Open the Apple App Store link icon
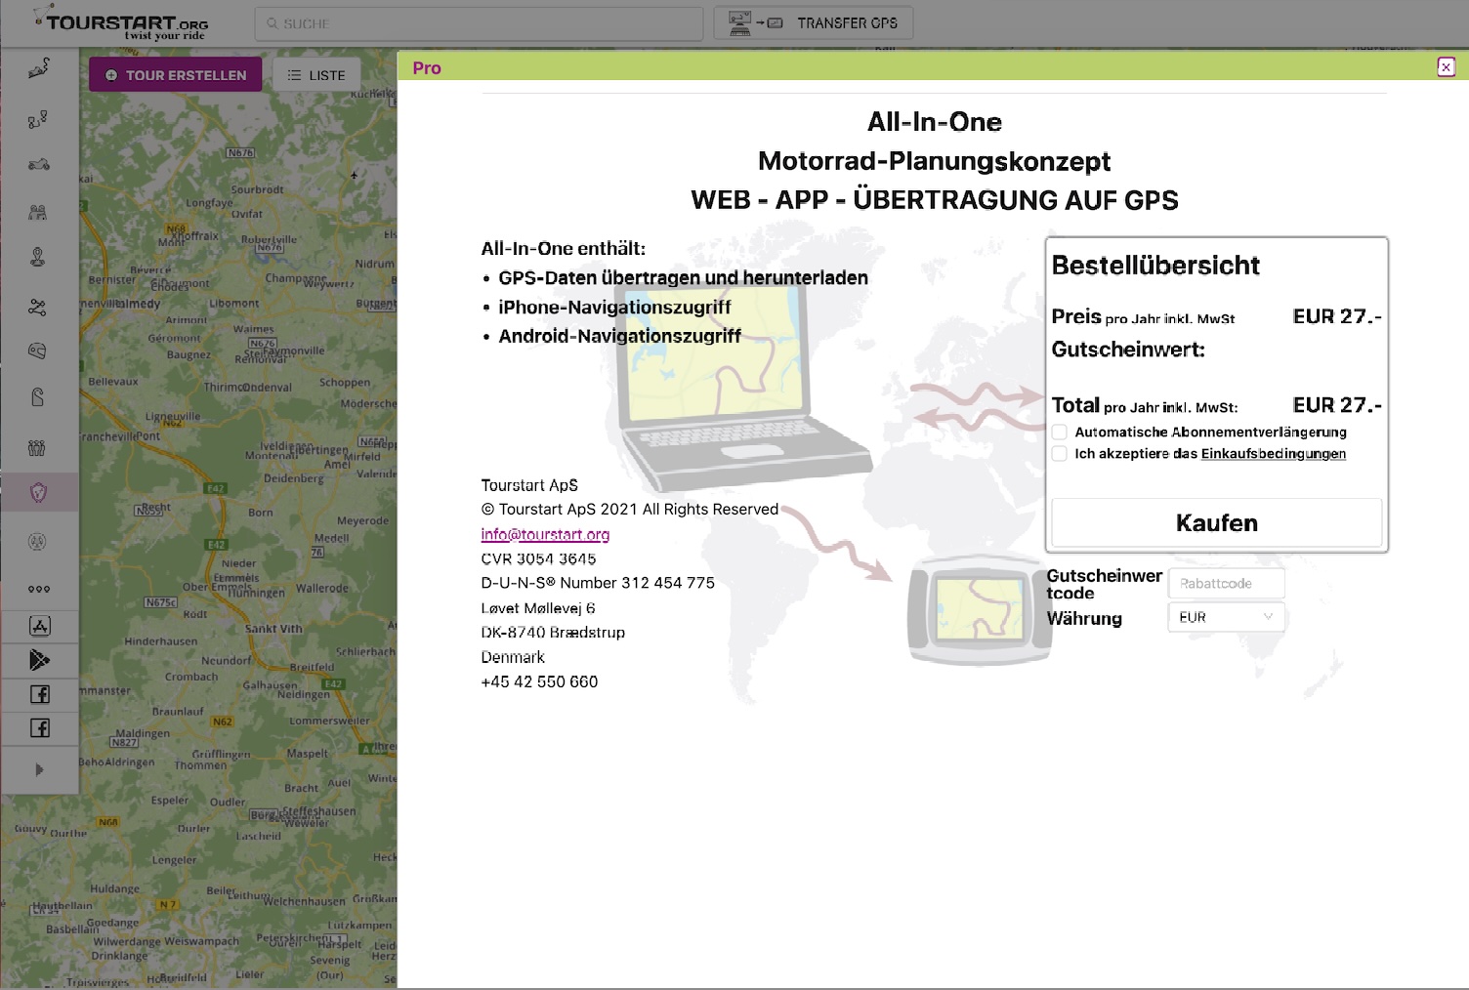Viewport: 1469px width, 990px height. click(39, 627)
